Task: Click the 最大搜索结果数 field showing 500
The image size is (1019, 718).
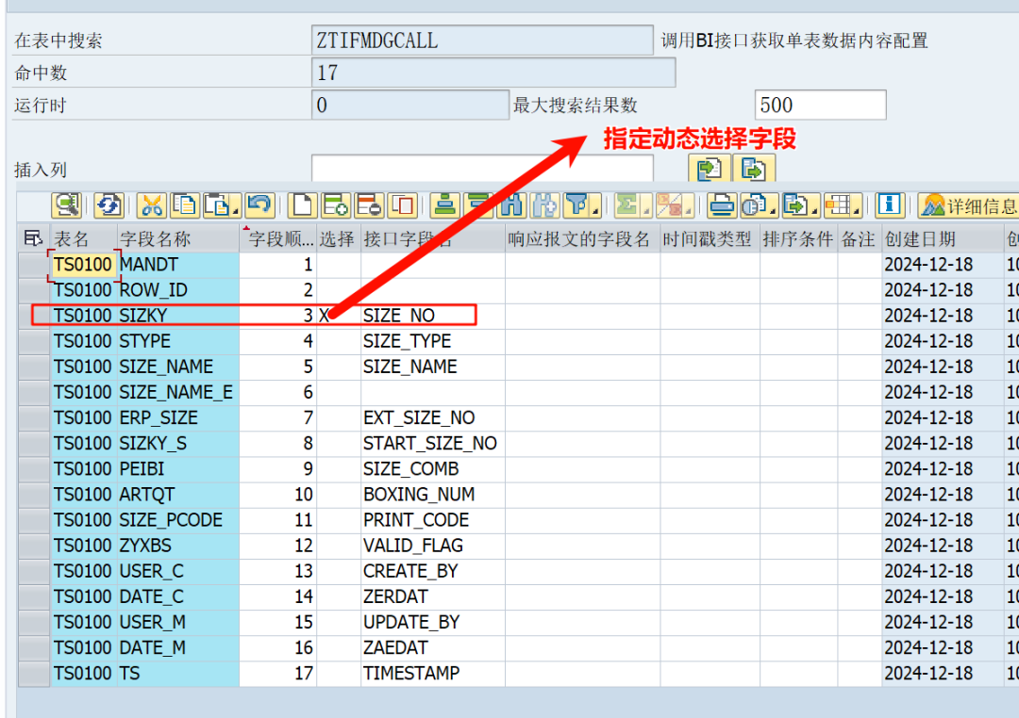Action: point(820,105)
